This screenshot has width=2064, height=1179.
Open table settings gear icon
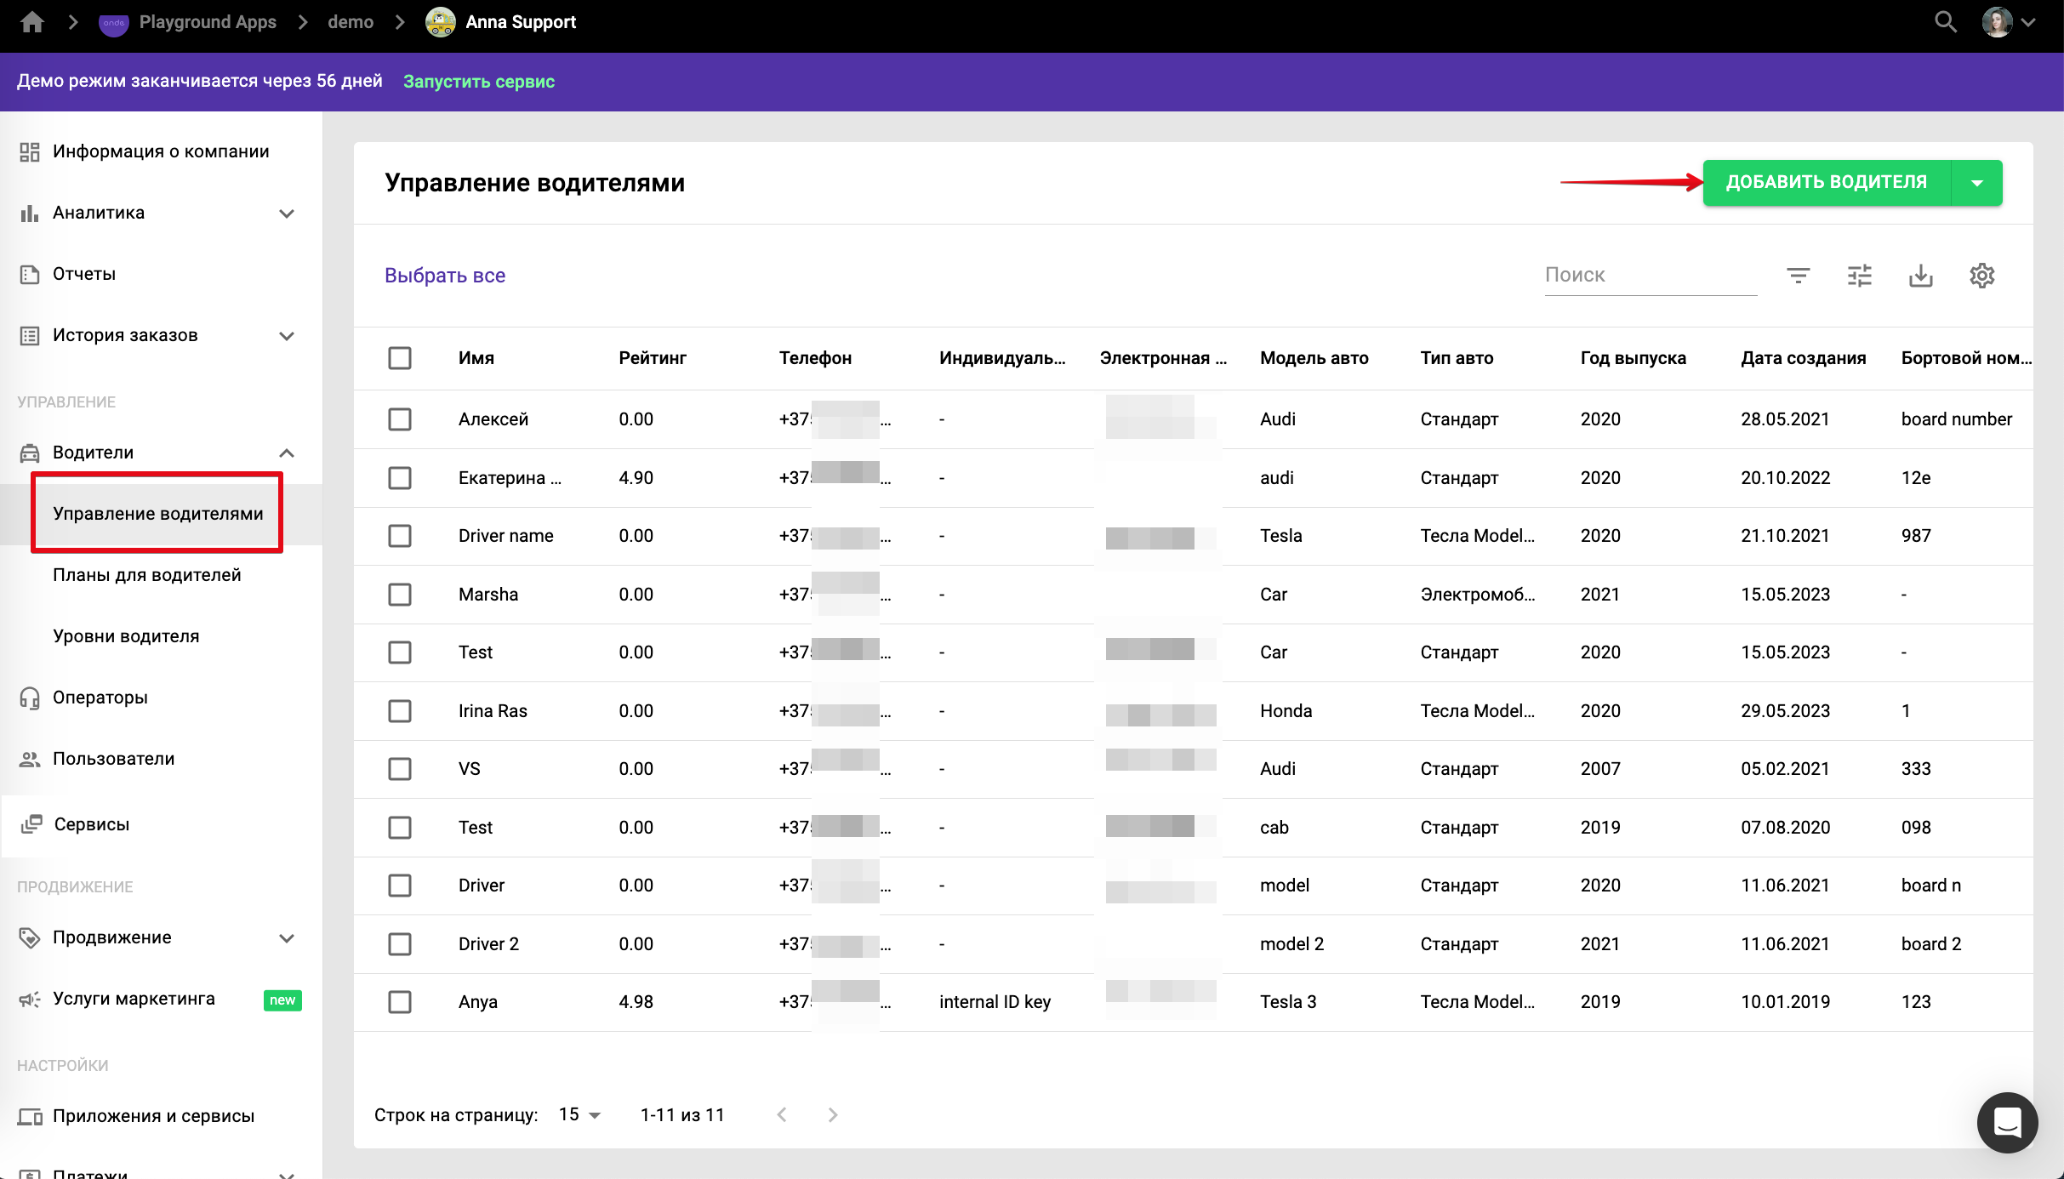click(1981, 276)
